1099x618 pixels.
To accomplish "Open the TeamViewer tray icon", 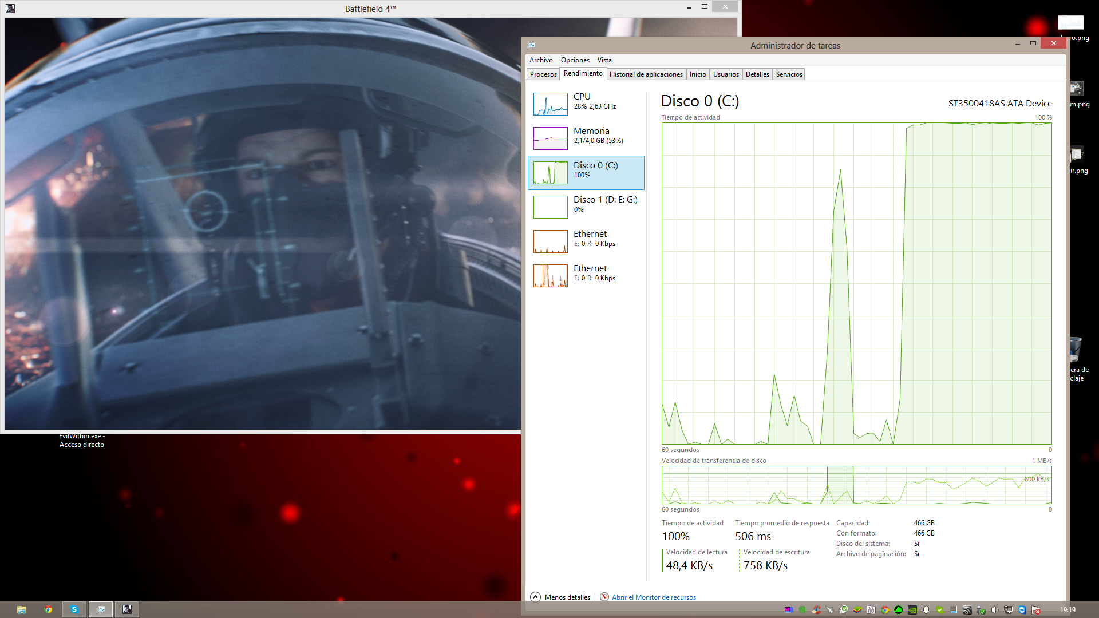I will (1022, 610).
